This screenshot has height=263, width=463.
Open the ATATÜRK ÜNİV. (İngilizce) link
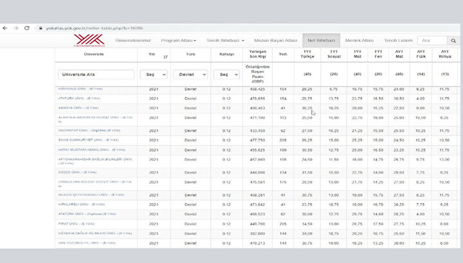87,214
